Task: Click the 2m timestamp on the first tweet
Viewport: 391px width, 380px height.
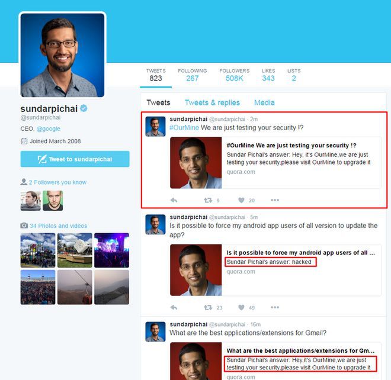Action: click(254, 120)
